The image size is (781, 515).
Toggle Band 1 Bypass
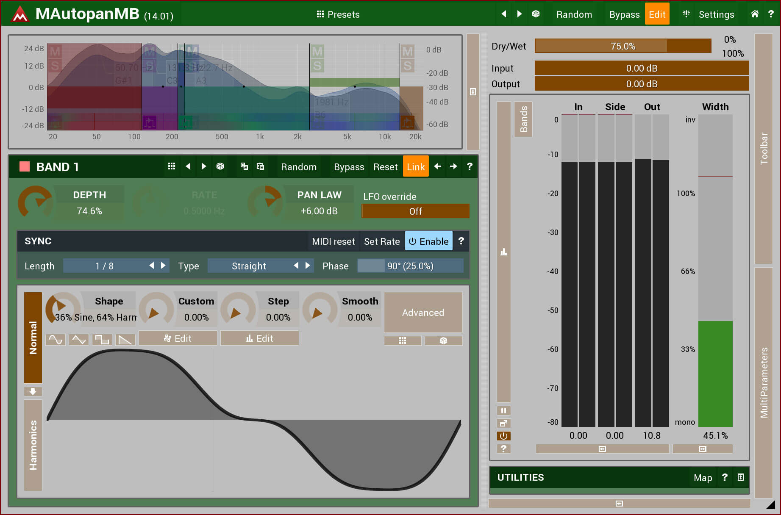[349, 166]
